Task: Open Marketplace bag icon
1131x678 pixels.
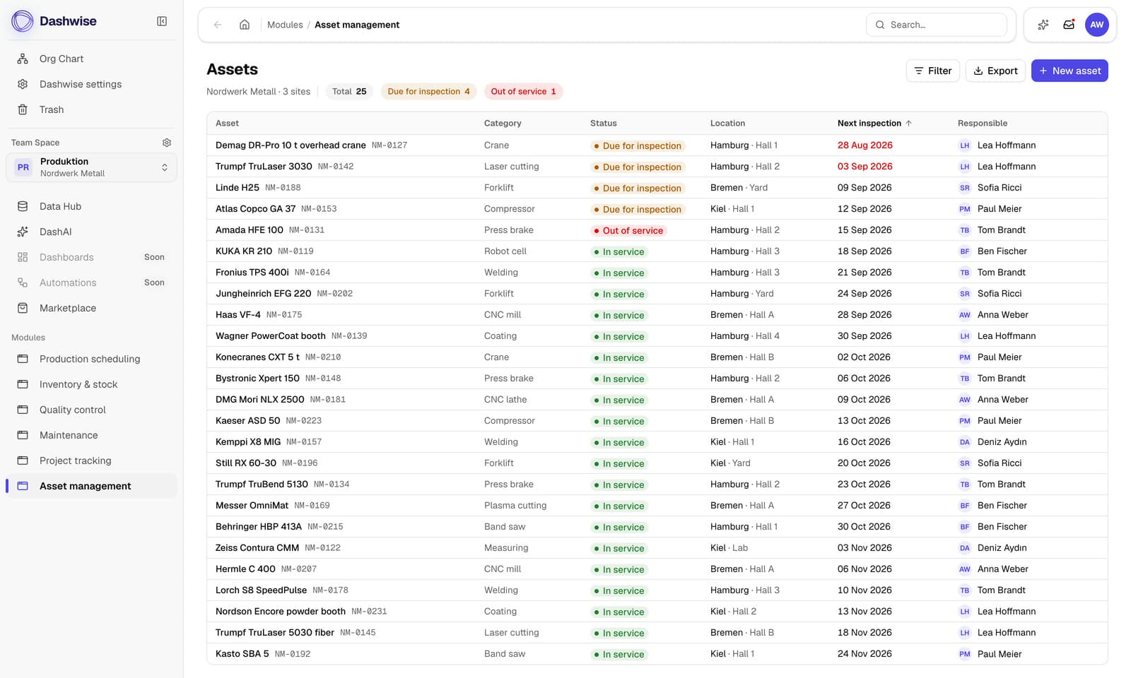Action: (23, 308)
